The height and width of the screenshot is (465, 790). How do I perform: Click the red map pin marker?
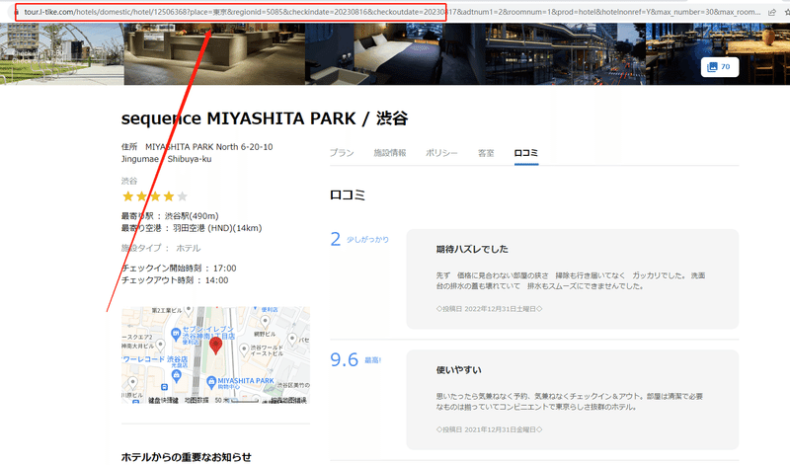click(215, 346)
